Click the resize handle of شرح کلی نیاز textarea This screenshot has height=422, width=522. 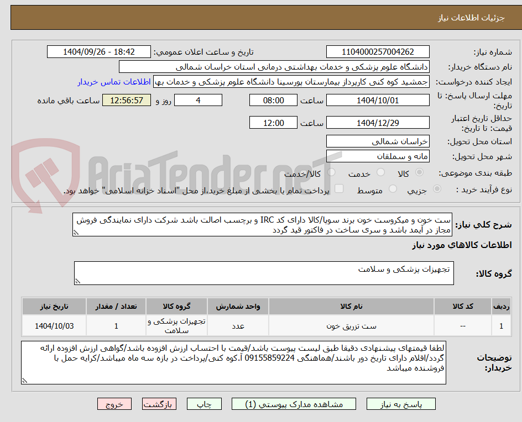pos(76,233)
